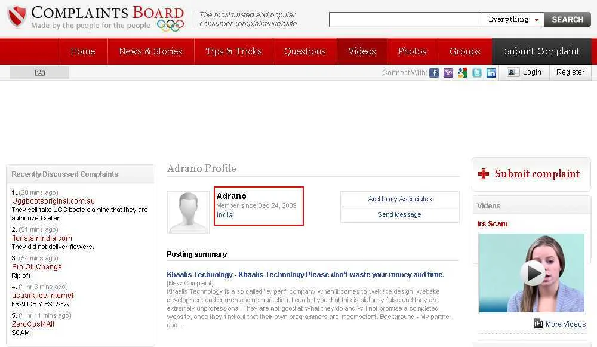Click the '(54 mins ago)' timestamp
The height and width of the screenshot is (347, 597).
(x=38, y=258)
